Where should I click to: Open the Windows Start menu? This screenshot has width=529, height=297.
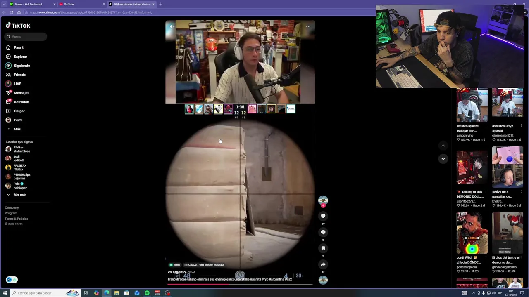click(x=5, y=293)
